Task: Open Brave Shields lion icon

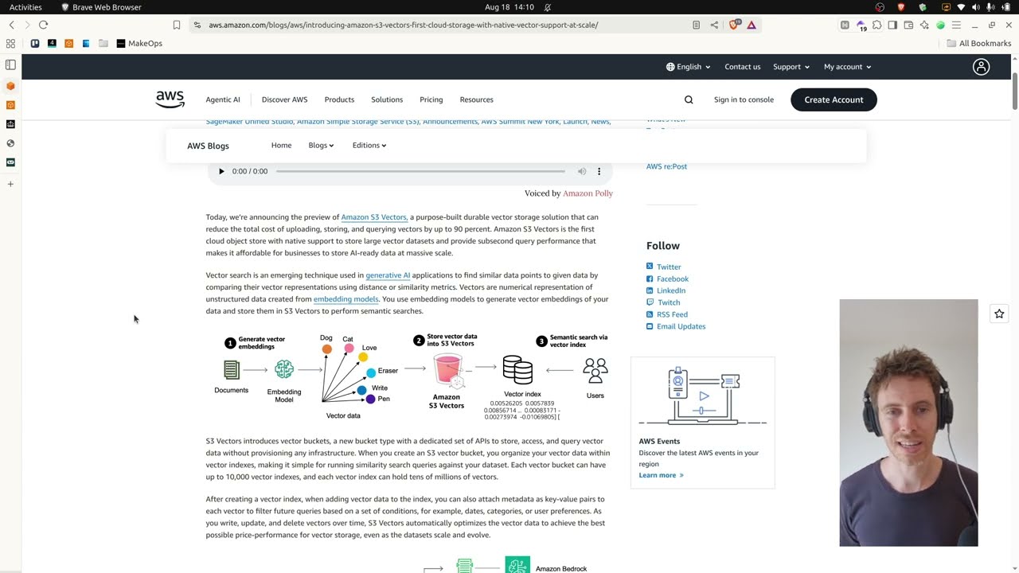Action: tap(735, 25)
